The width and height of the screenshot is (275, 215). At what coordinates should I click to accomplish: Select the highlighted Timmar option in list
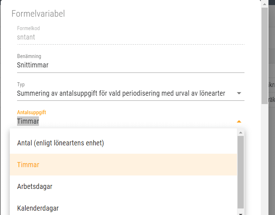tap(123, 165)
